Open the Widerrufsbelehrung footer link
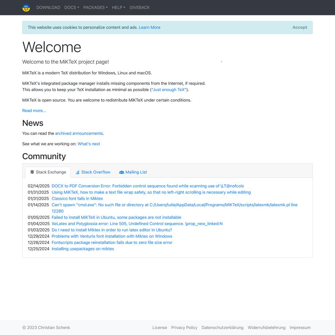The height and width of the screenshot is (335, 335). click(266, 328)
